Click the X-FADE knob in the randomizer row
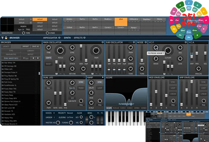Image resolution: width=209 pixels, height=142 pixels. pos(47,33)
